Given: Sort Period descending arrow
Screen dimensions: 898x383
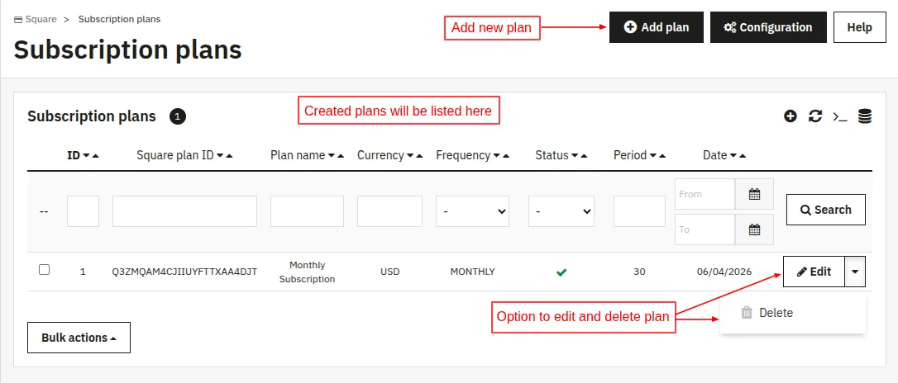Looking at the screenshot, I should point(653,155).
